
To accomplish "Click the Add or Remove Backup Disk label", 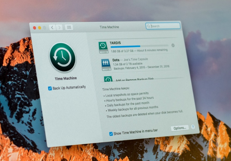I will click(135, 79).
